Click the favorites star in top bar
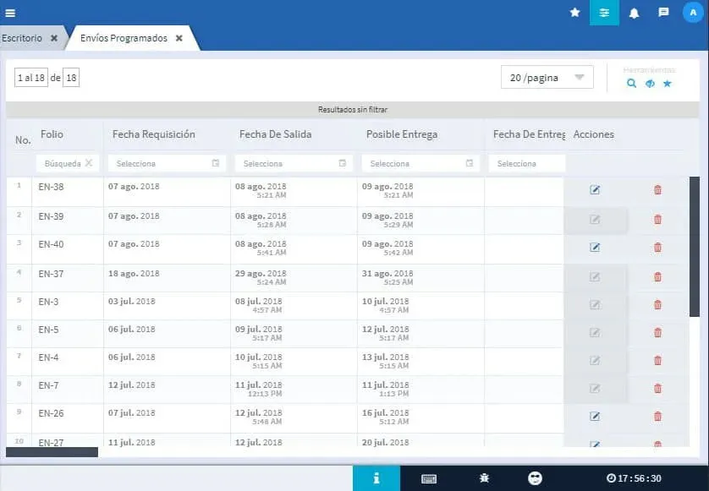This screenshot has width=709, height=491. point(575,13)
